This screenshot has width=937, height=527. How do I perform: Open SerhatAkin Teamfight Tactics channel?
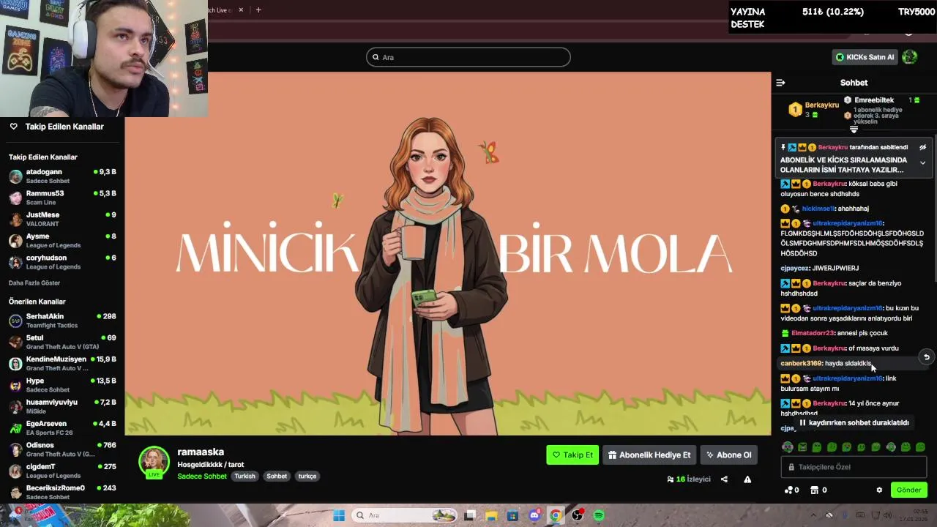pyautogui.click(x=62, y=321)
